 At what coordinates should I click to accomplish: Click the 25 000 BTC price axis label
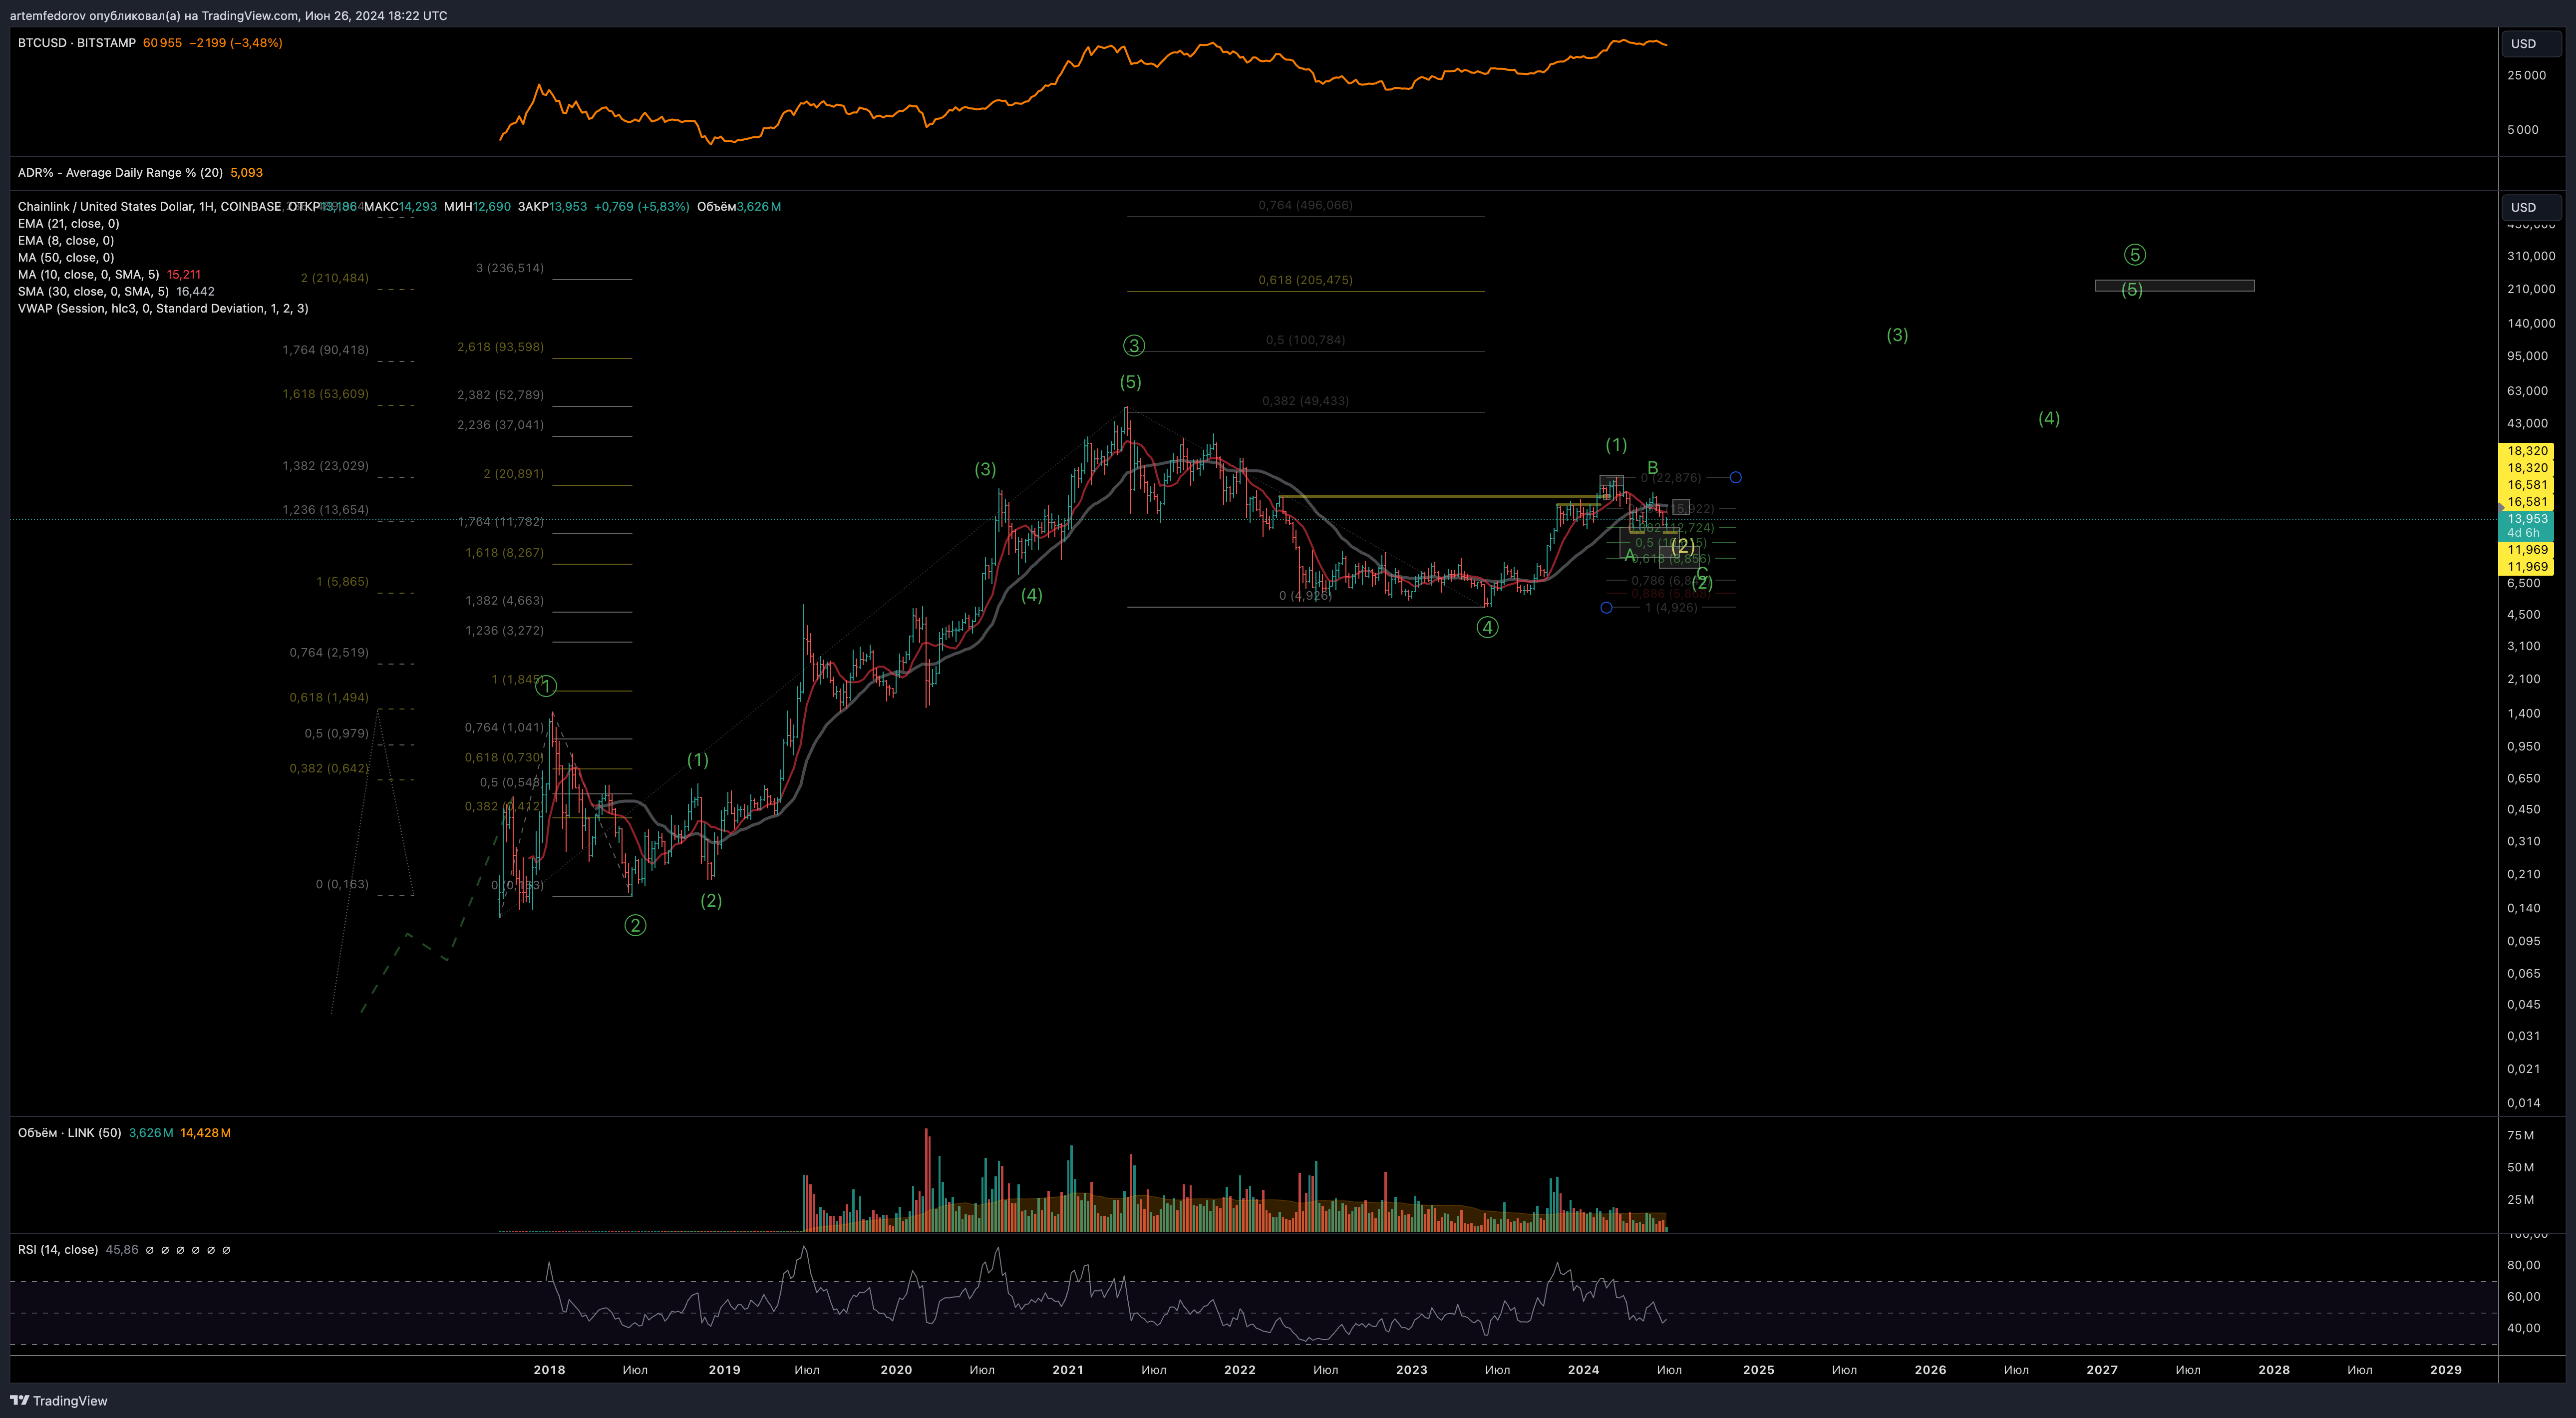coord(2526,75)
